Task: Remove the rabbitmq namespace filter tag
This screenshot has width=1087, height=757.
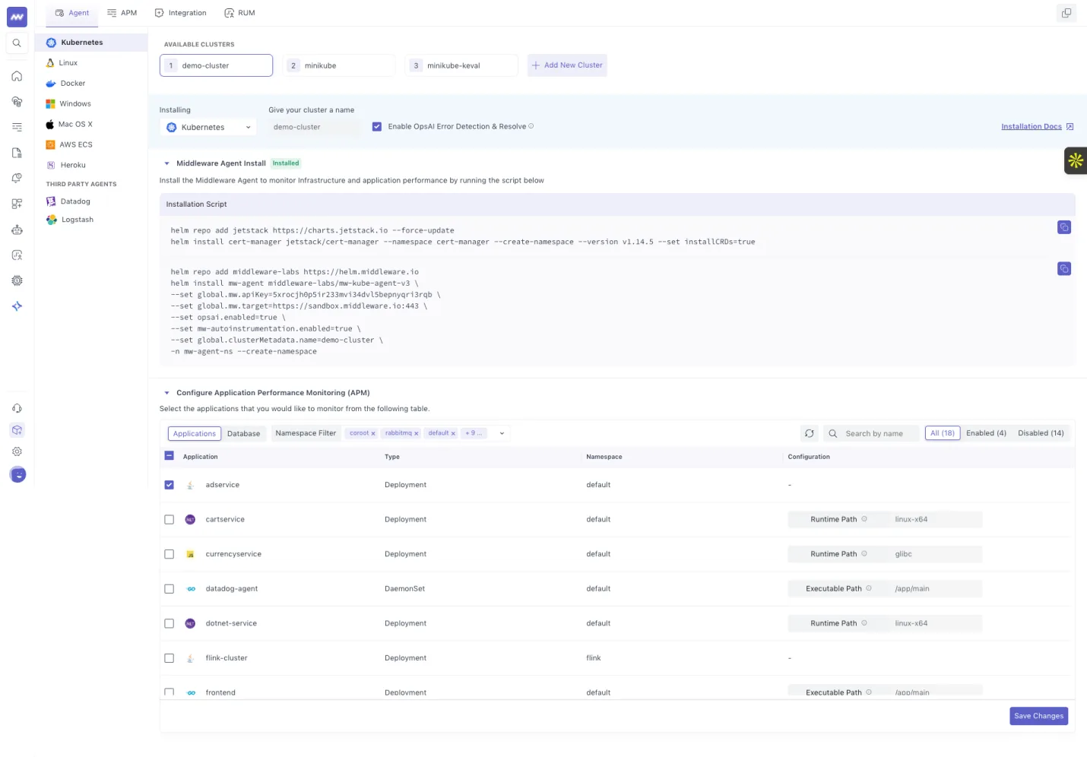Action: click(x=417, y=433)
